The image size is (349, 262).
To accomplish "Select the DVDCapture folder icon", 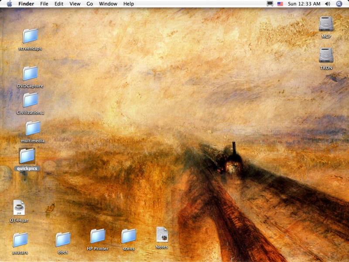I will 30,73.
